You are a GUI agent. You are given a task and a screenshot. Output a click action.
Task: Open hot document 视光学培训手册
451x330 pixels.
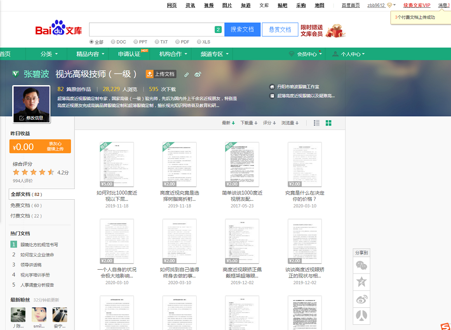pos(35,275)
